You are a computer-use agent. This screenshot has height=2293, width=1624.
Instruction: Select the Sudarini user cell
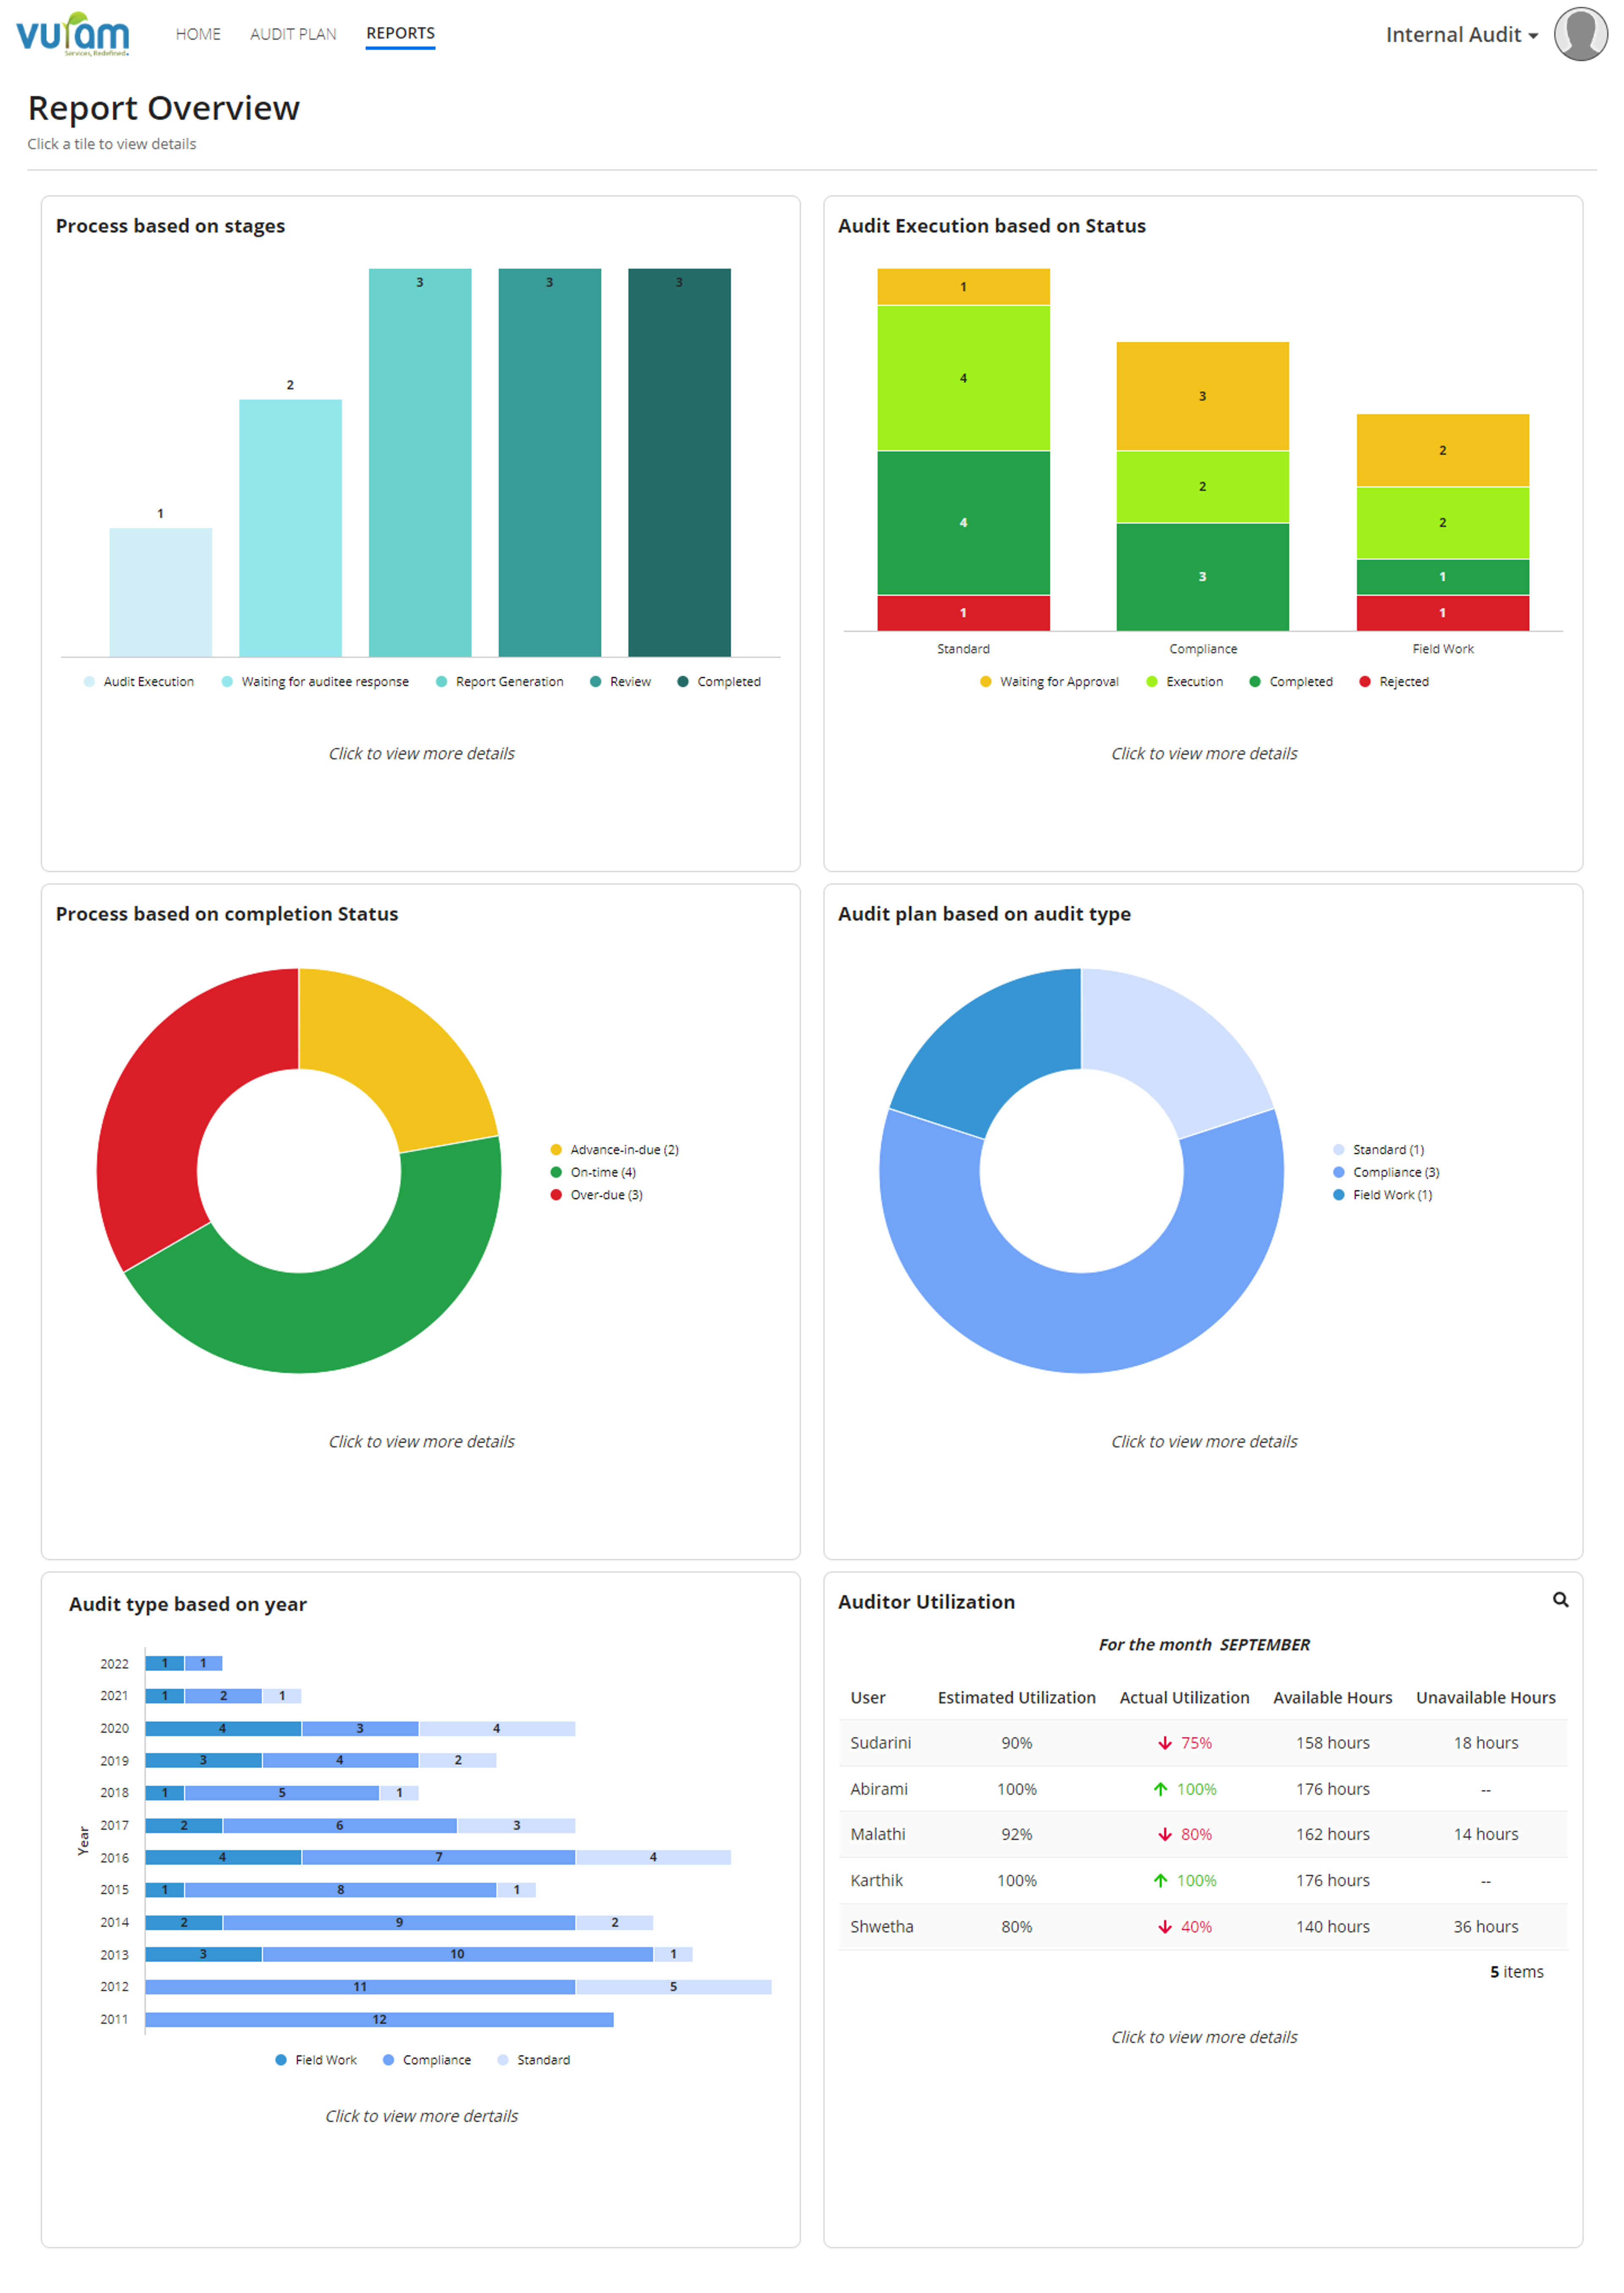(x=880, y=1743)
